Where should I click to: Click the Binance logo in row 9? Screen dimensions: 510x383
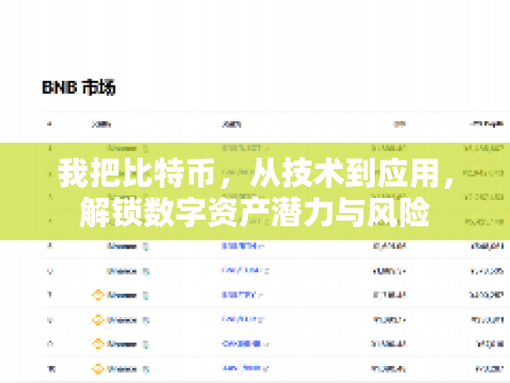(98, 344)
